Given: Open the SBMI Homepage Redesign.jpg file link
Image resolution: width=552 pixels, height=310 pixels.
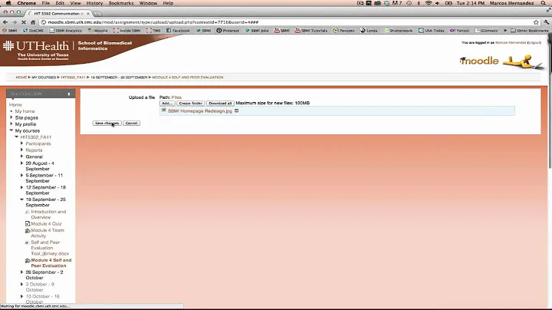Looking at the screenshot, I should (x=200, y=111).
